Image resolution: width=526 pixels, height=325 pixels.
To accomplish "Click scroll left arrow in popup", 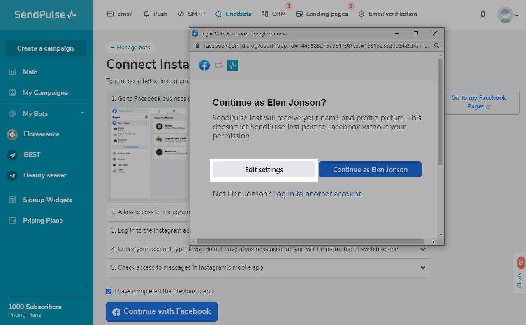I will 193,242.
